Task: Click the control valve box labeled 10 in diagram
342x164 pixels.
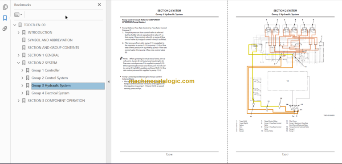Action: click(x=287, y=81)
